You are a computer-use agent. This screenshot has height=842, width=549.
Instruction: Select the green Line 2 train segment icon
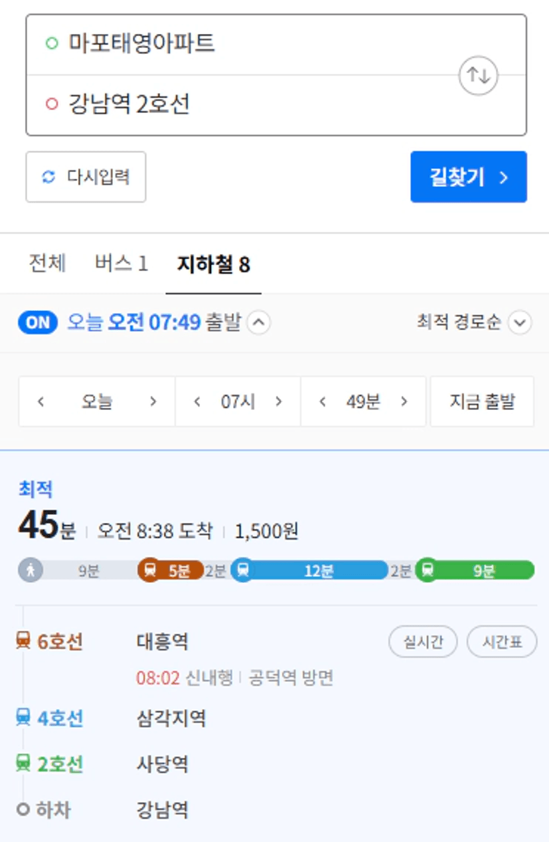click(428, 570)
